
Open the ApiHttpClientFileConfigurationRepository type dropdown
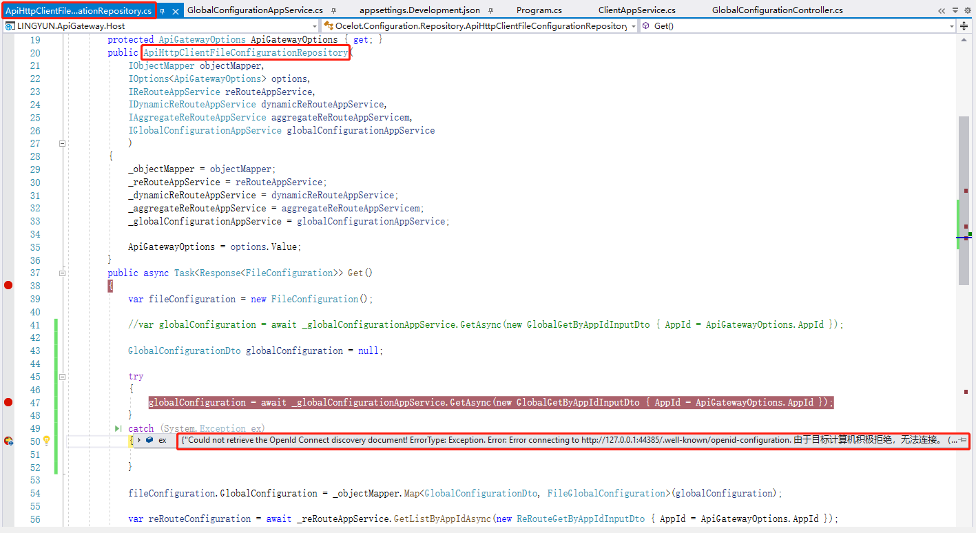[x=632, y=25]
